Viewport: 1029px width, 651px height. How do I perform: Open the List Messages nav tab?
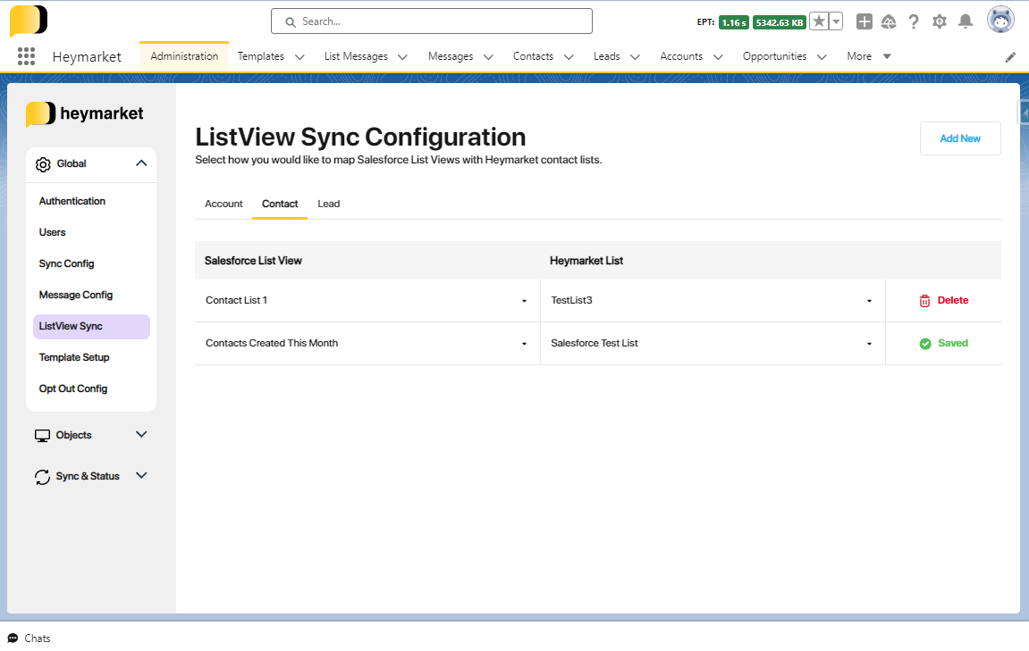[x=357, y=56]
